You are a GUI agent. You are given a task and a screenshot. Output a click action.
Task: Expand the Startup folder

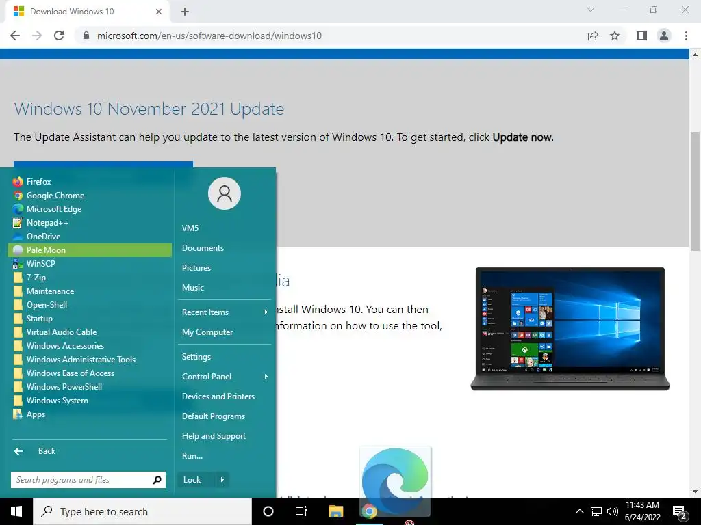point(90,319)
